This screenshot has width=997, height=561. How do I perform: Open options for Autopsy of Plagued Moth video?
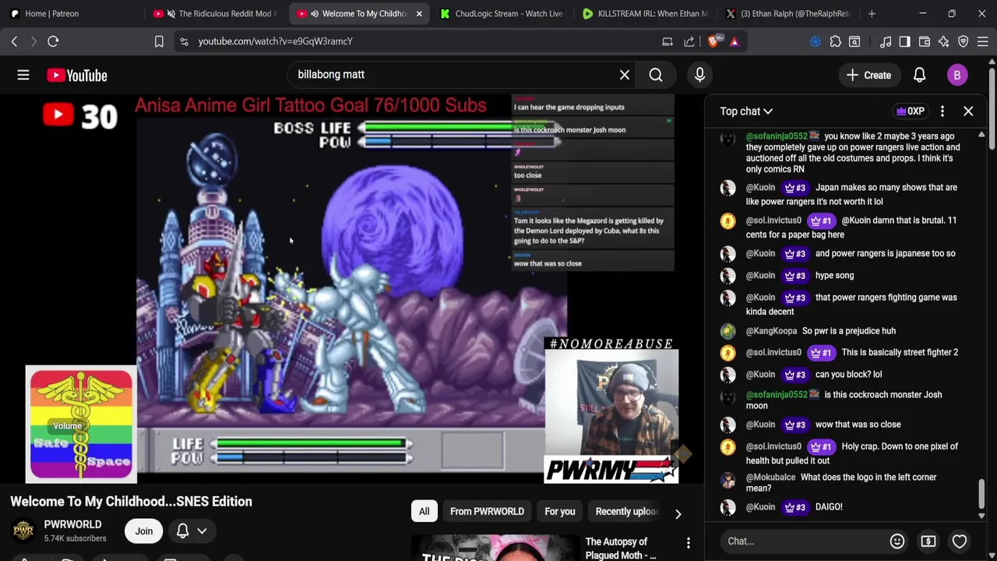(689, 543)
